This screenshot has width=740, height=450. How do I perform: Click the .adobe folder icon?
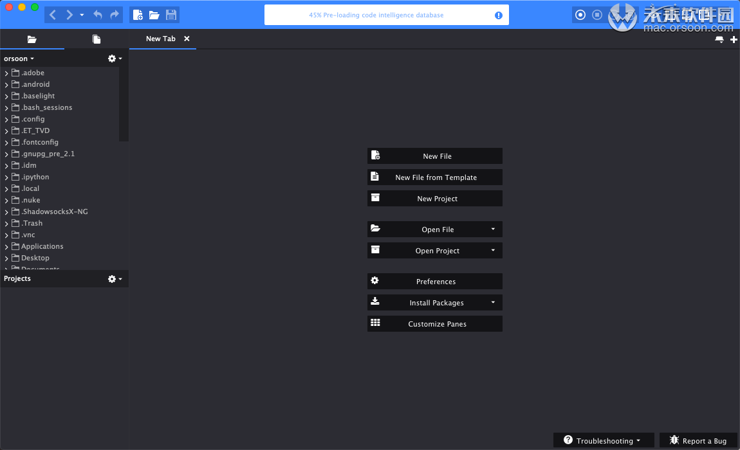15,73
